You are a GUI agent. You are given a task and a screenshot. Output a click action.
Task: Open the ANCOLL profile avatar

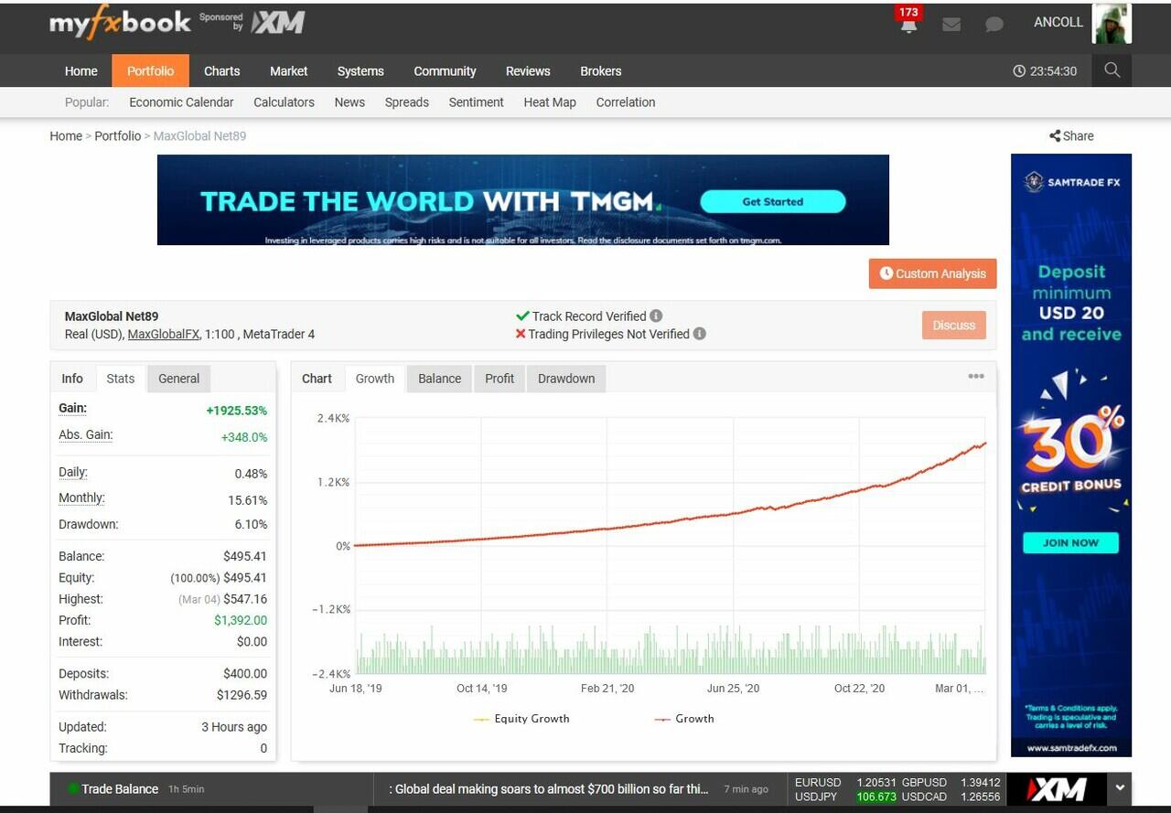1112,23
